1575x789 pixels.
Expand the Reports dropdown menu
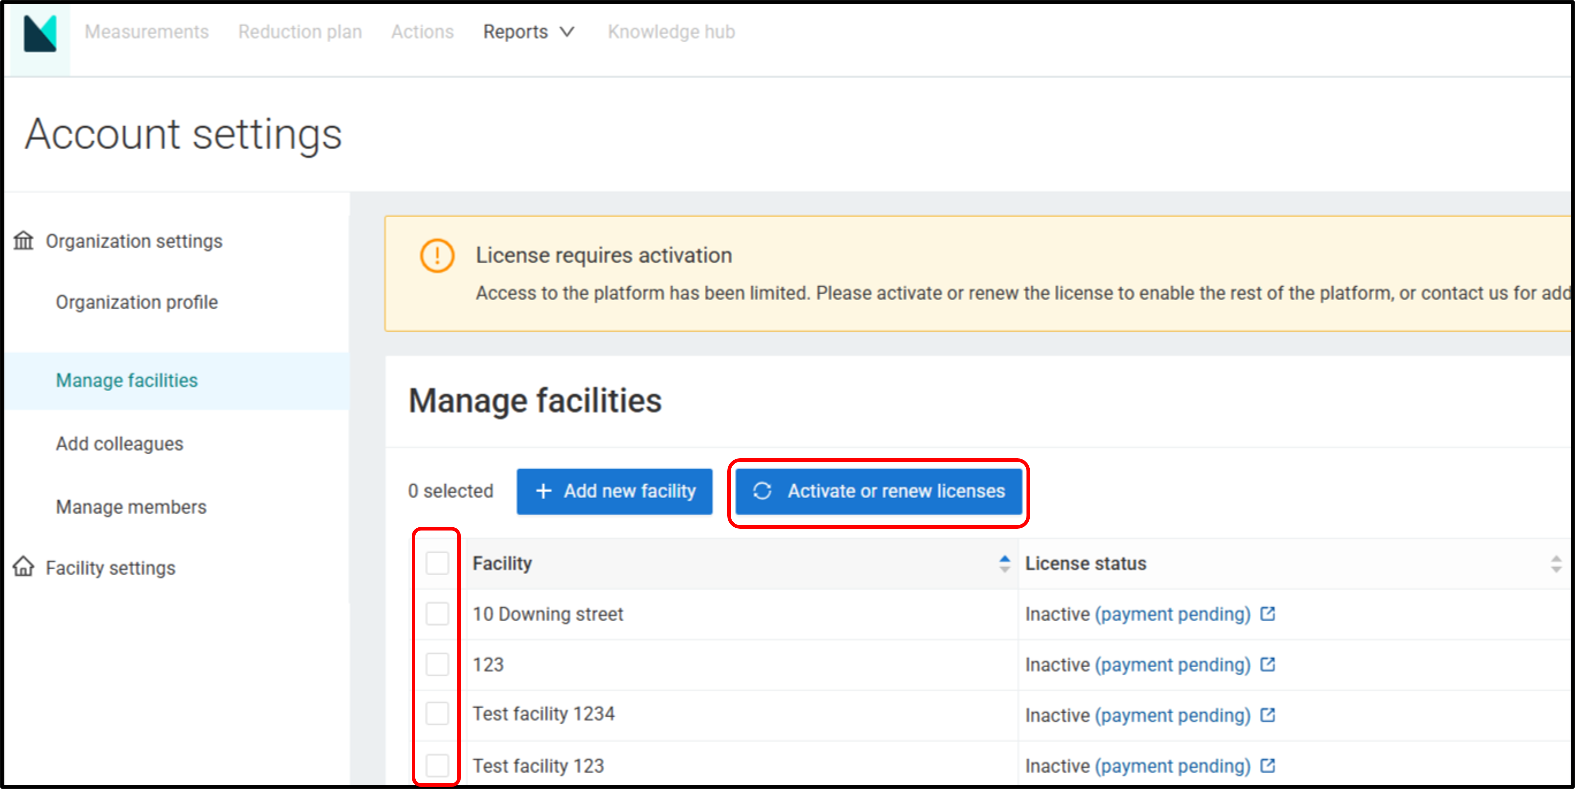[x=529, y=32]
